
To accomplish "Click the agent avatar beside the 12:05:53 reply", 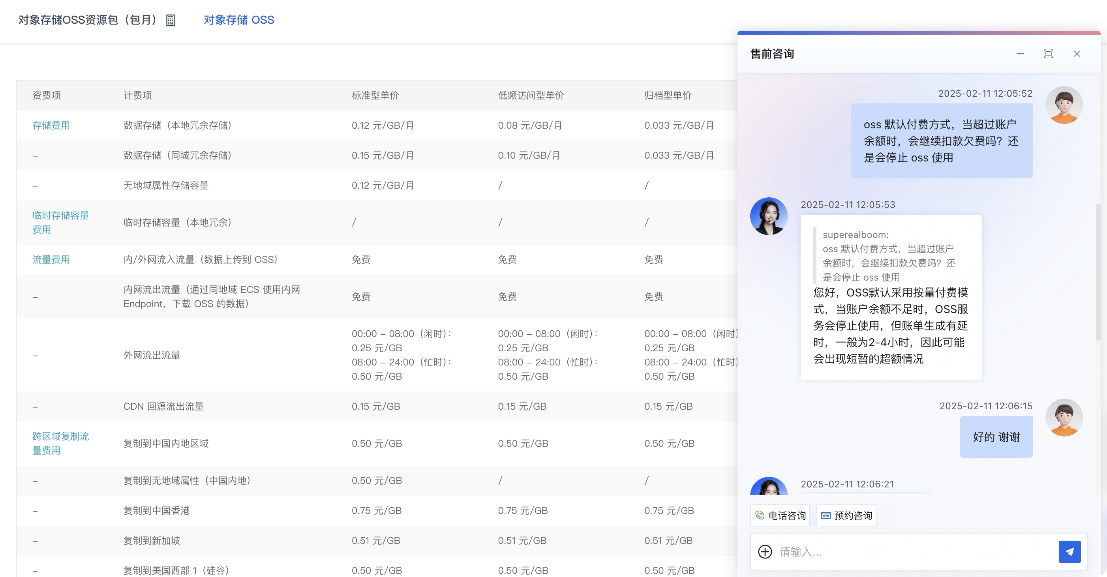I will click(x=769, y=216).
